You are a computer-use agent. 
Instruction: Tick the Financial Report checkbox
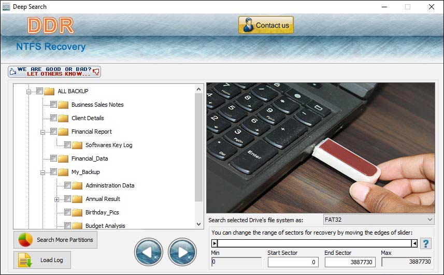point(53,131)
